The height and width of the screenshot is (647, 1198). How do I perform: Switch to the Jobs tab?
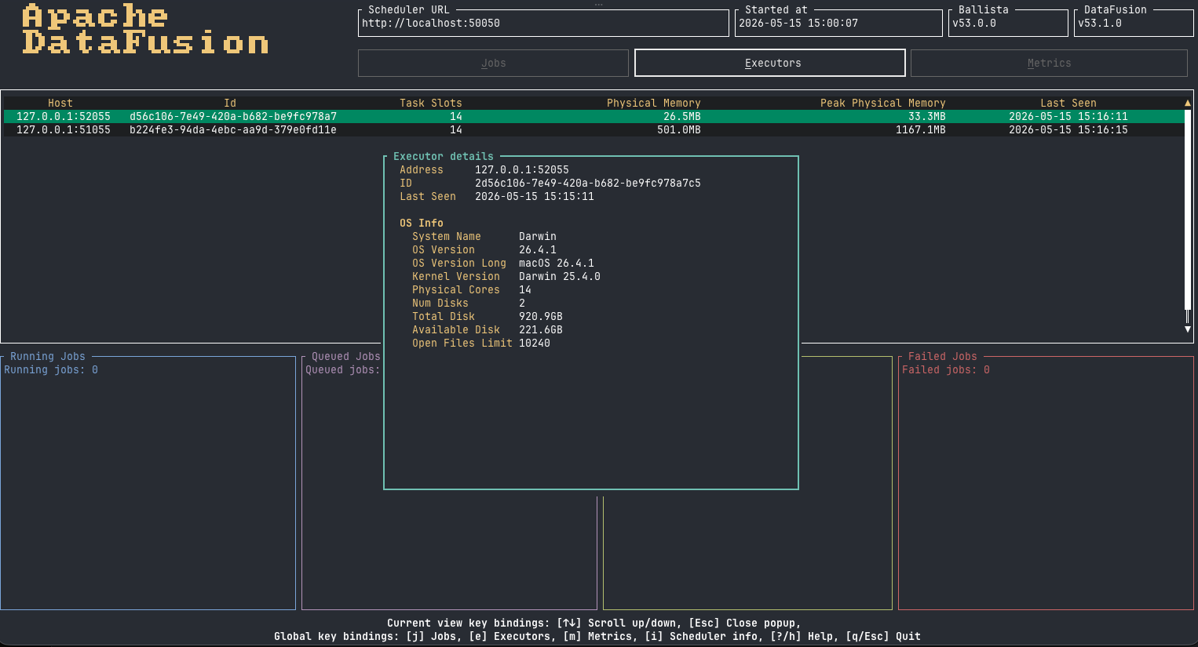pyautogui.click(x=493, y=64)
